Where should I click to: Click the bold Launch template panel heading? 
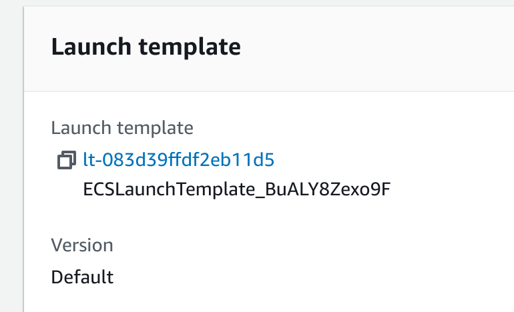pyautogui.click(x=146, y=47)
